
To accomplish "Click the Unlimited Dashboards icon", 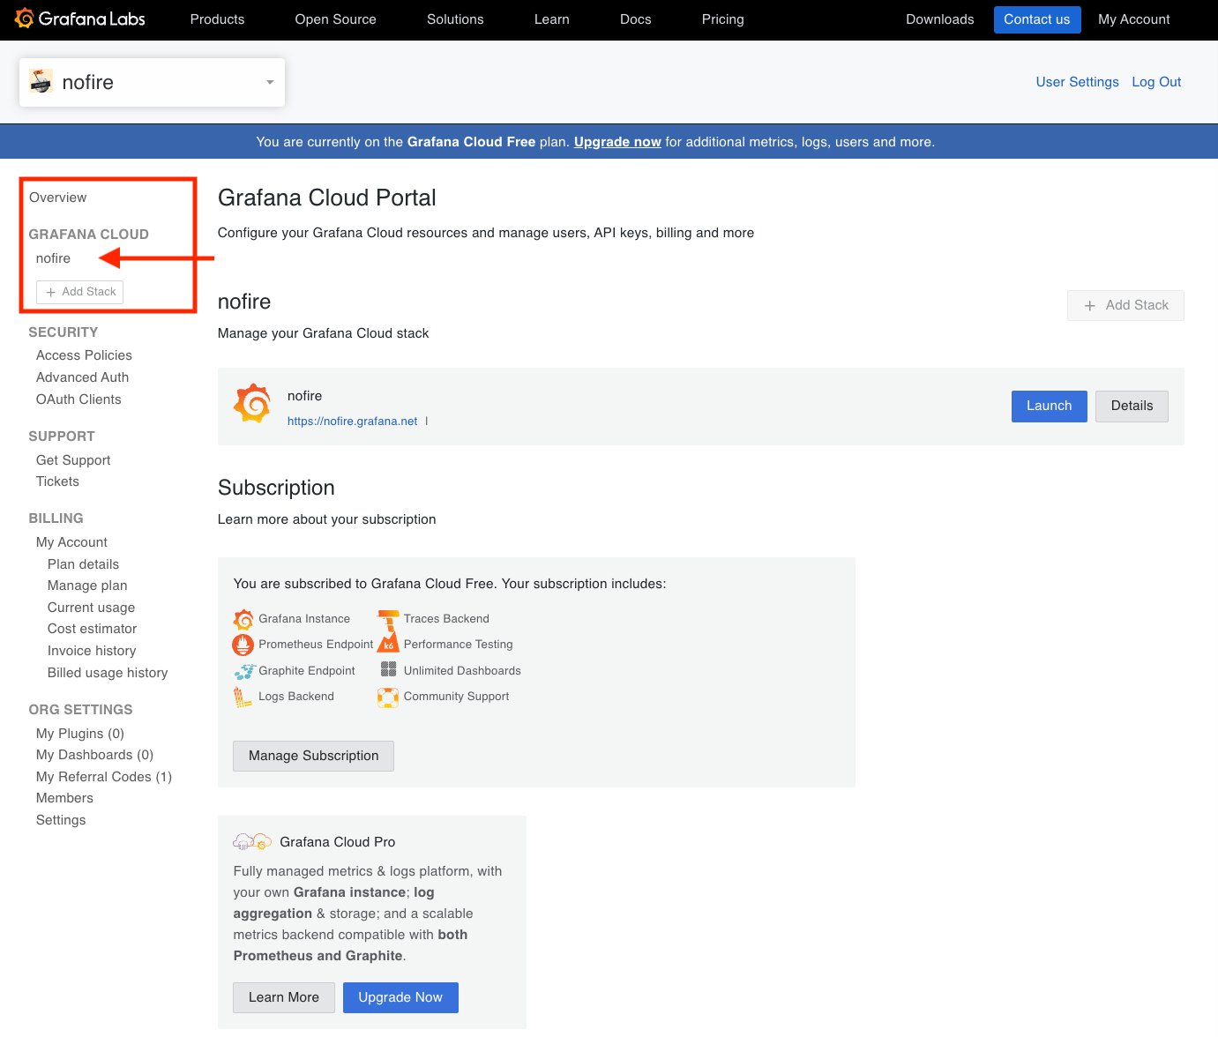I will [389, 670].
